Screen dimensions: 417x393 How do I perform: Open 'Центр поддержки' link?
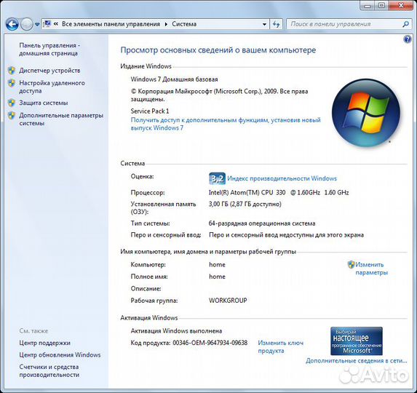pos(44,343)
